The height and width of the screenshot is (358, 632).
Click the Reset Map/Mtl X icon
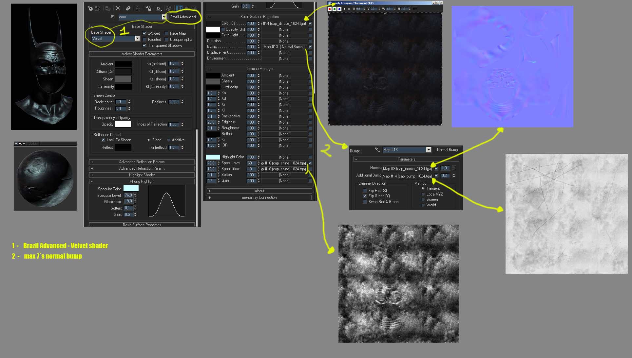tap(118, 9)
